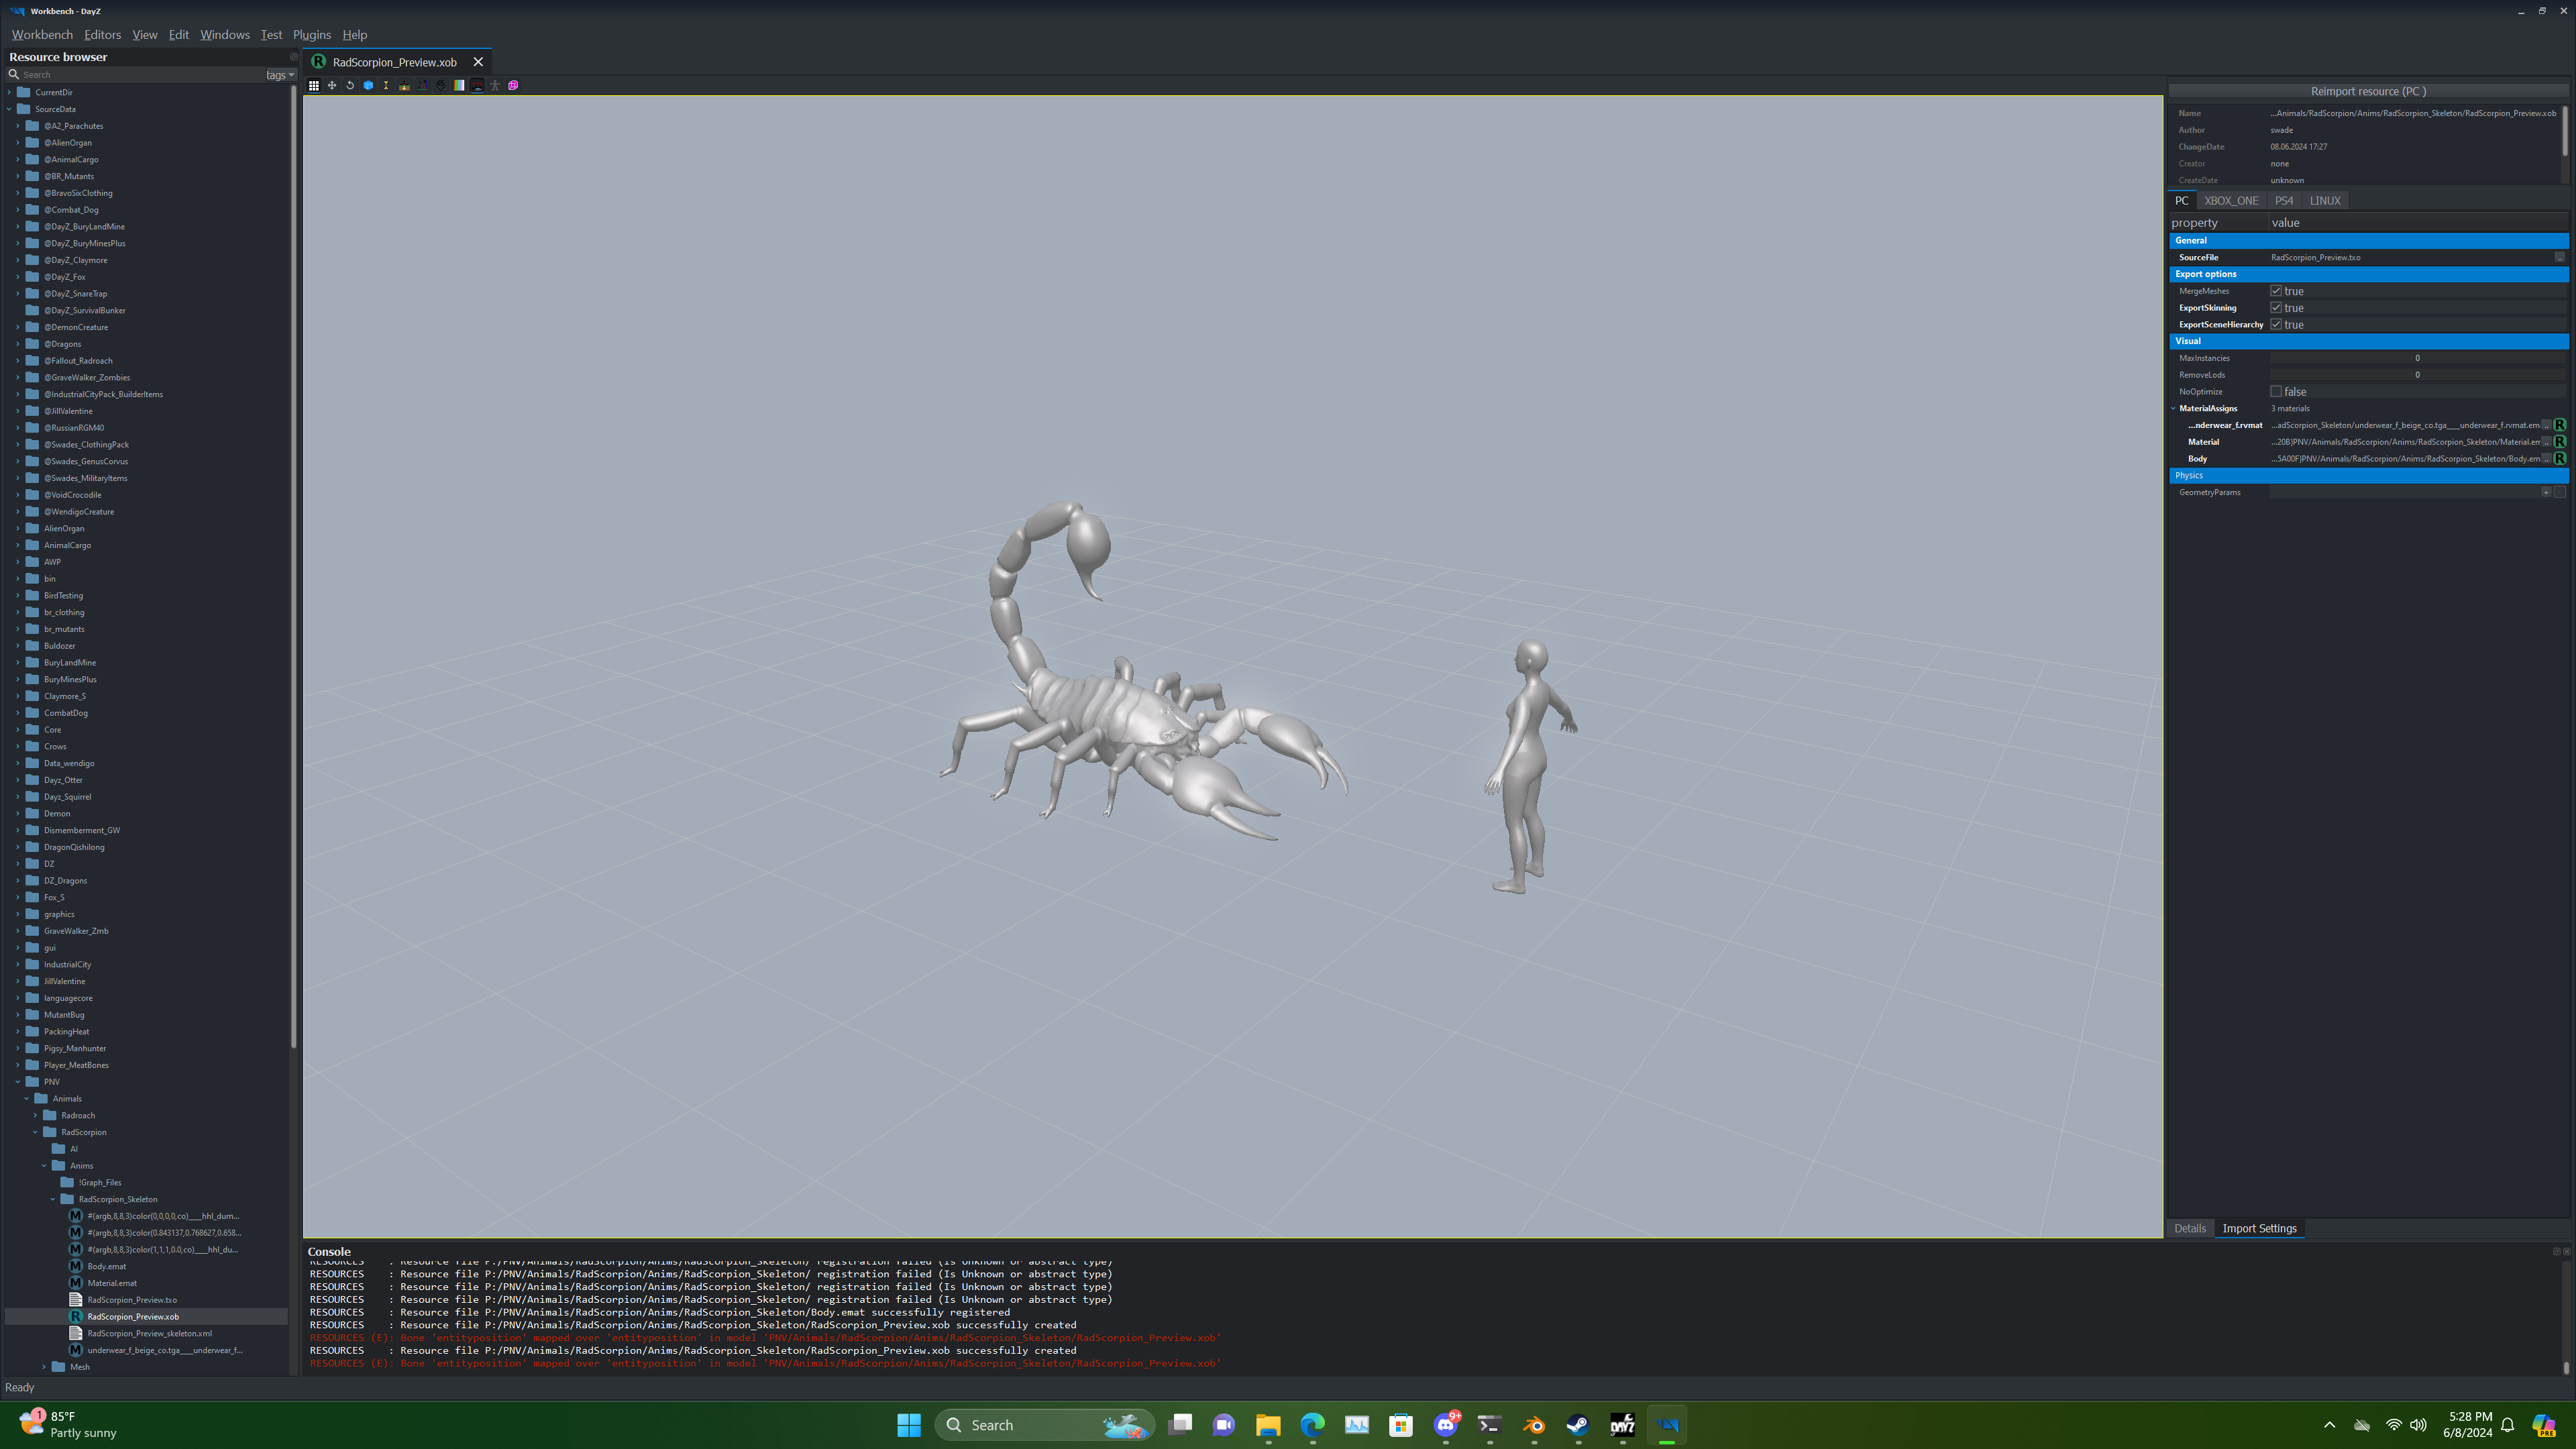Toggle the human figure reference icon
Image resolution: width=2576 pixels, height=1449 pixels.
click(x=495, y=85)
